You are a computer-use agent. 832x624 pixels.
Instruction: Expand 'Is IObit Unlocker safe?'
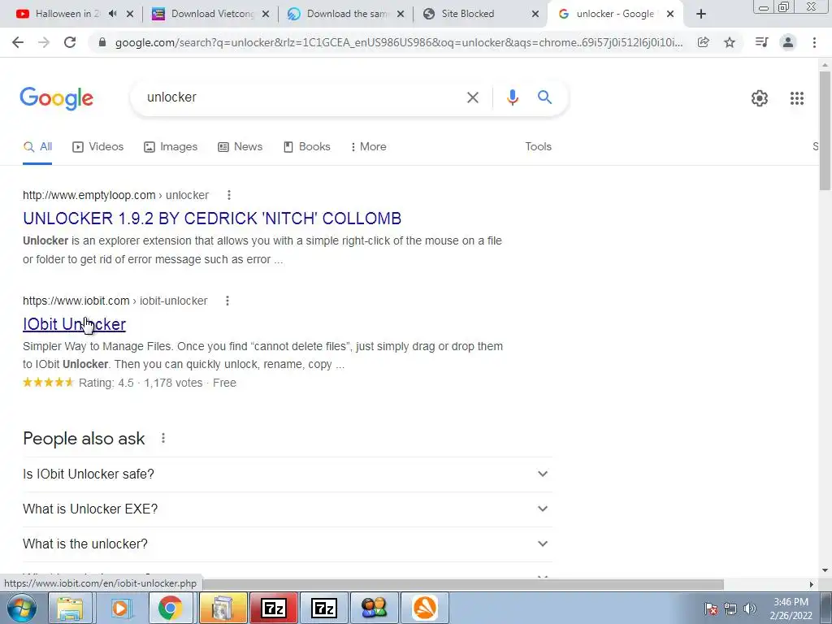[x=287, y=474]
